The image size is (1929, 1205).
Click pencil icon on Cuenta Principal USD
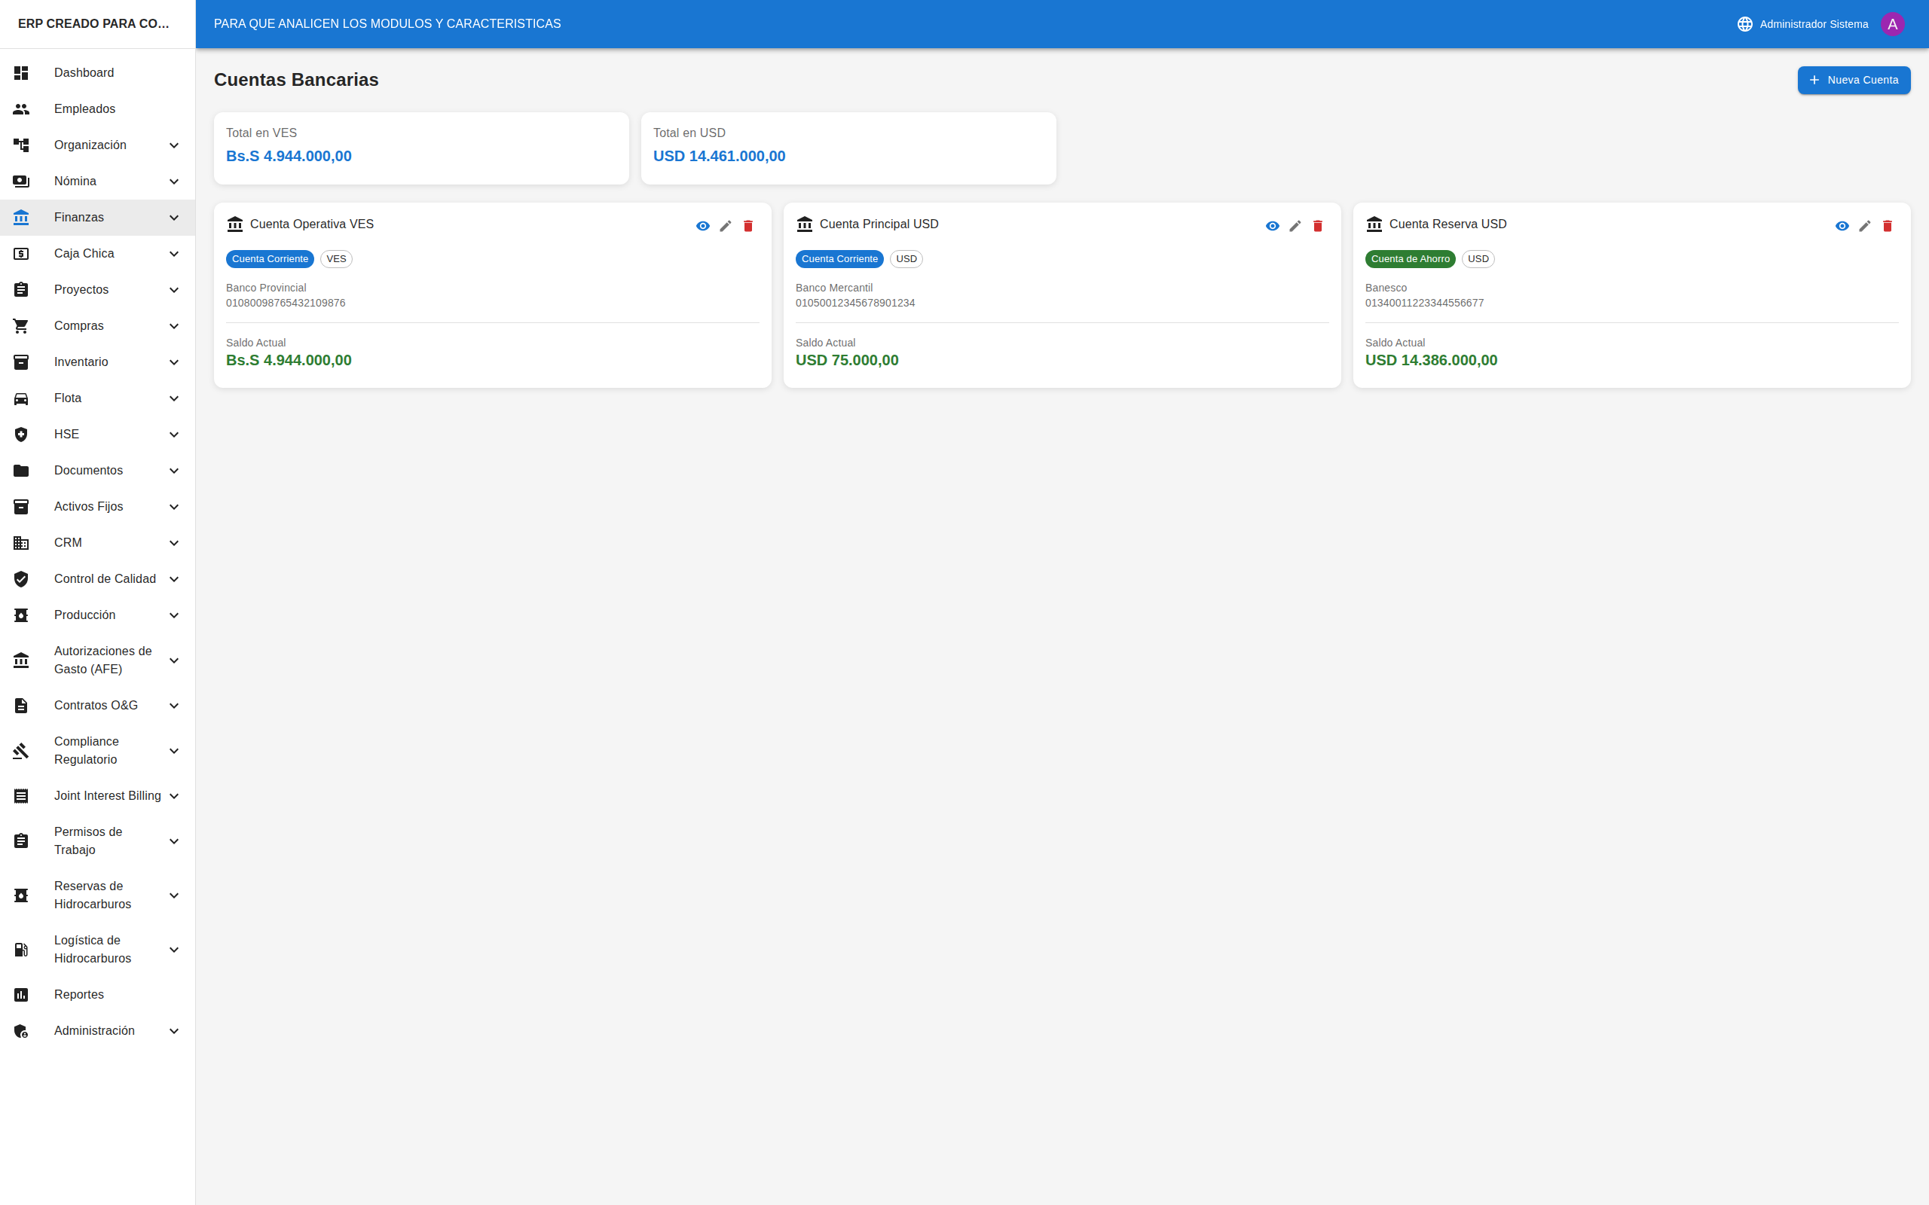pyautogui.click(x=1295, y=227)
